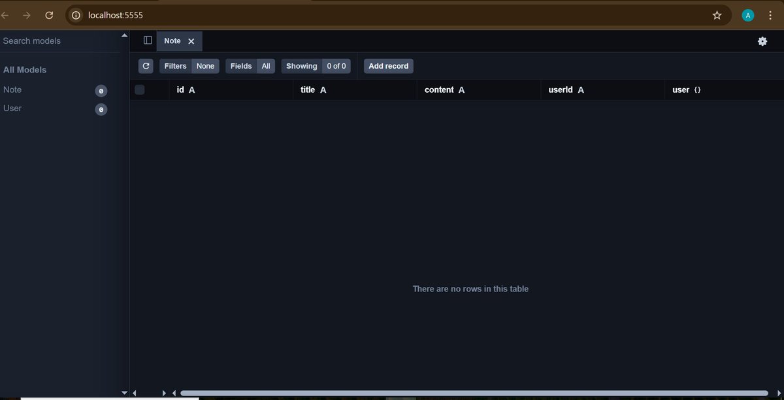Toggle the sidebar panel icon
Screen dimensions: 784x400
tap(148, 41)
